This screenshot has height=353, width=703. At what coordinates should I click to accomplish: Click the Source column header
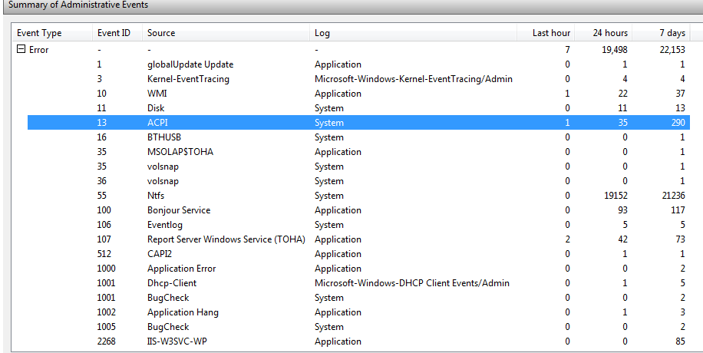point(161,33)
